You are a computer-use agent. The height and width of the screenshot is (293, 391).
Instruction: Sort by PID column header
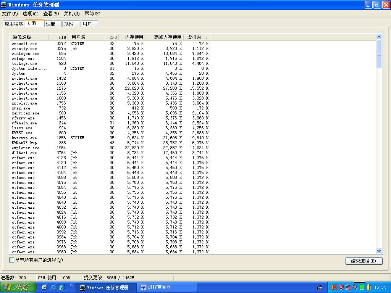point(58,37)
